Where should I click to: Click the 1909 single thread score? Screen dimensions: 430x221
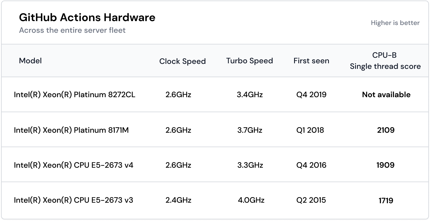click(x=385, y=165)
